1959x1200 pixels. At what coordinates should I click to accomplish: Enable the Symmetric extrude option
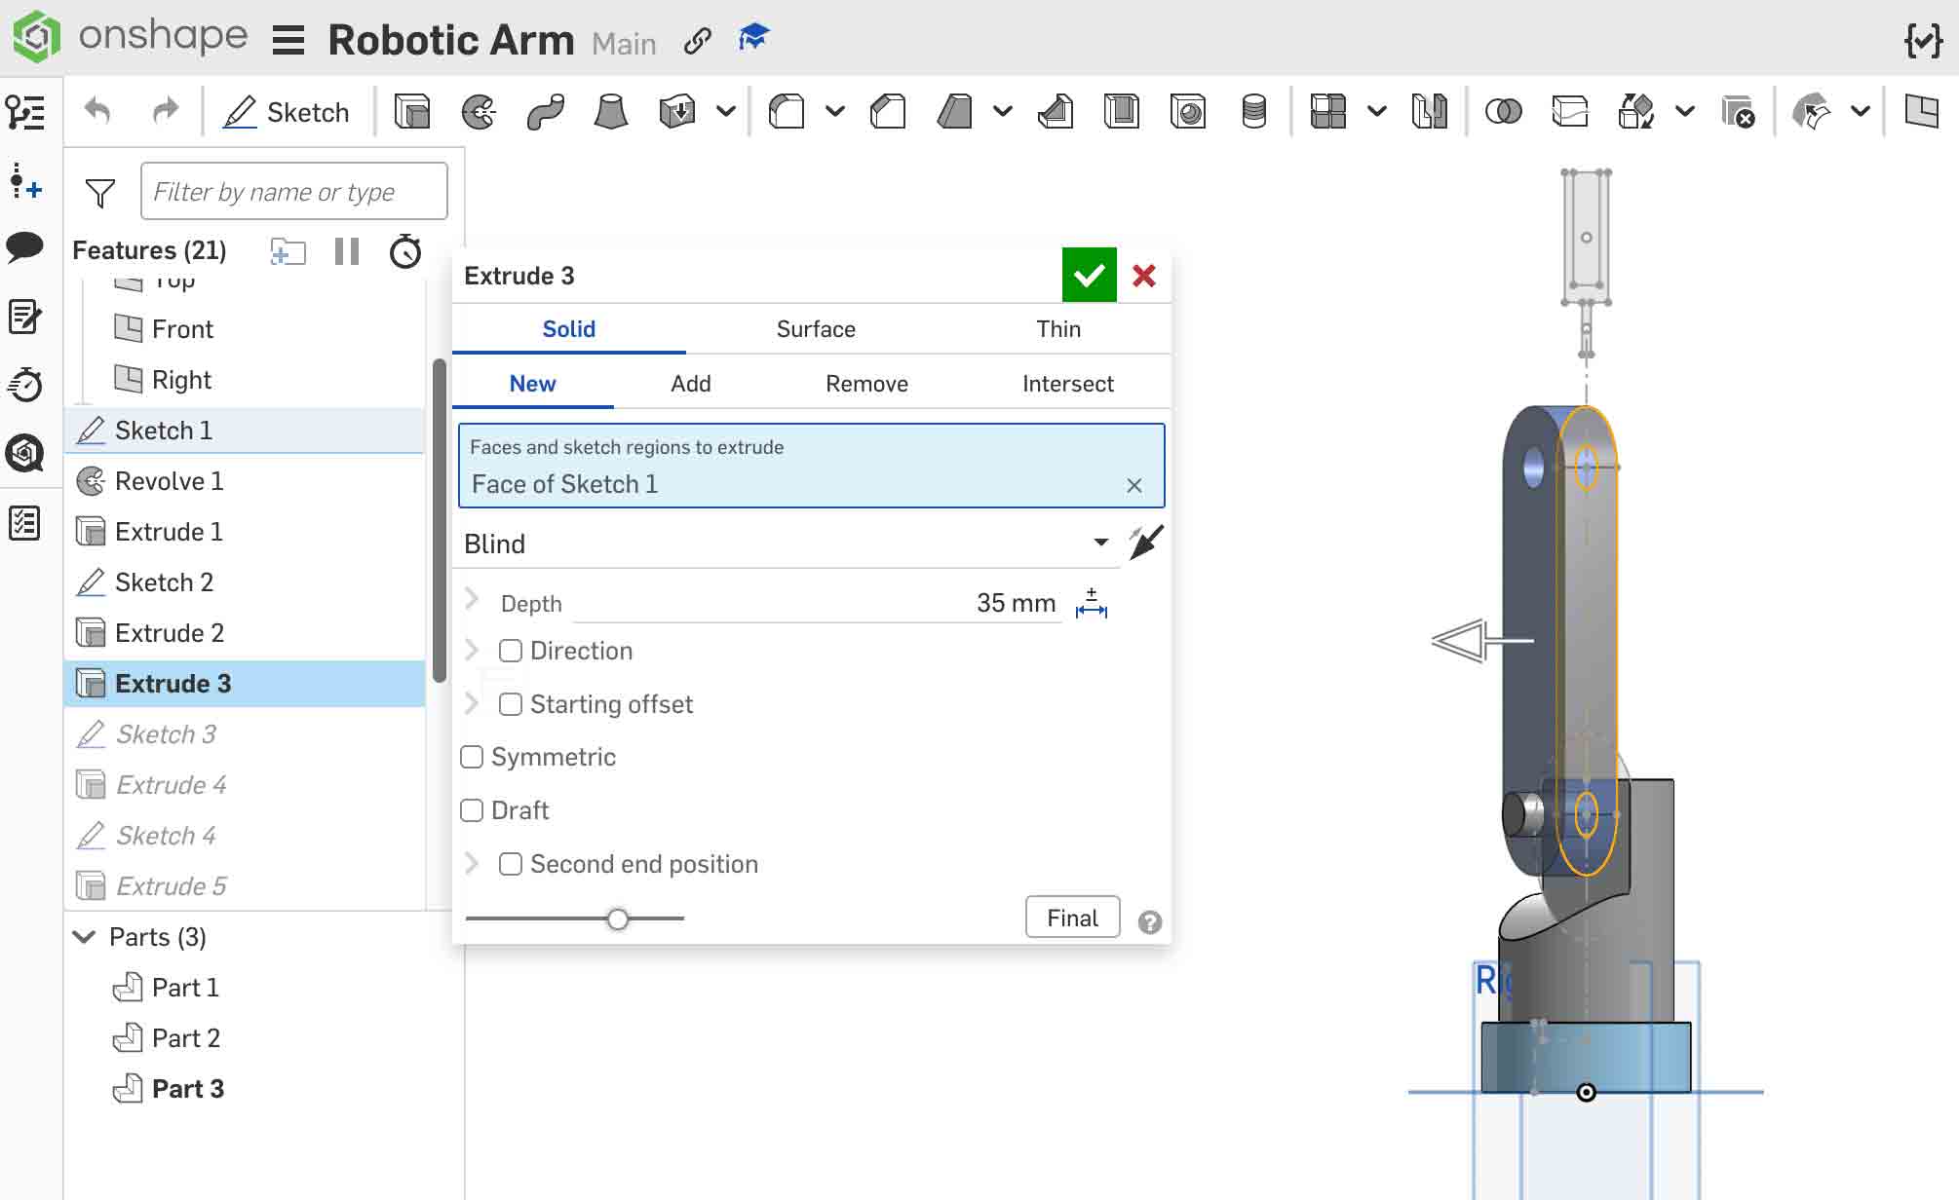click(x=472, y=756)
